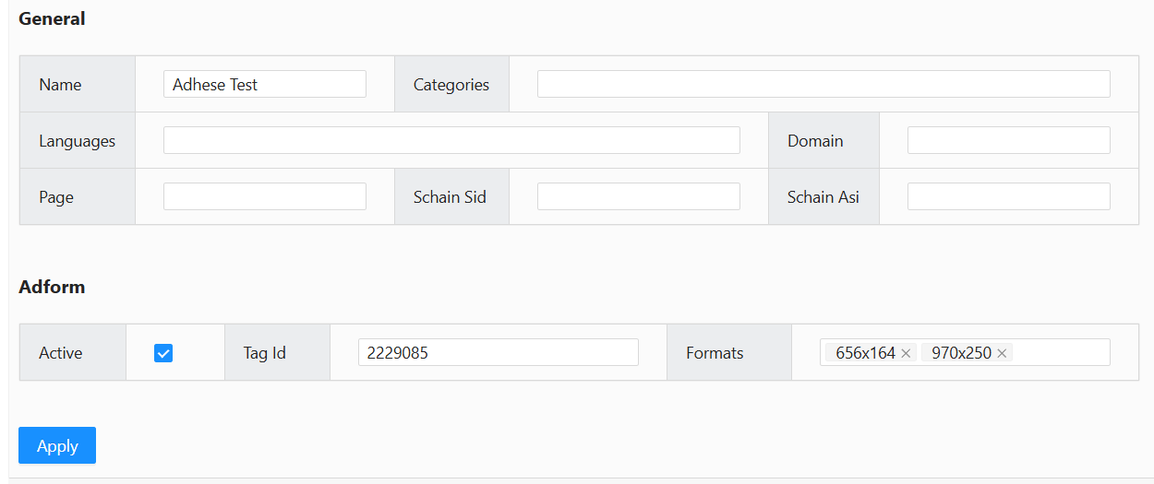Screen dimensions: 1154x484
Task: Click the Adform section heading
Action: coord(52,287)
